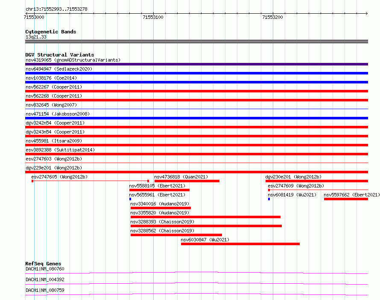Click the thin magenta line under DACH1|NM_080760 label
The height and width of the screenshot is (300, 380).
196,273
